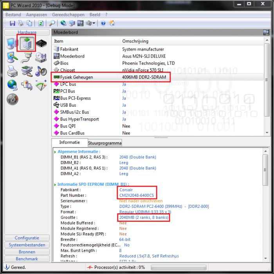Click upper list scrollbar up arrow
Image resolution: width=274 pixels, height=274 pixels.
pyautogui.click(x=267, y=40)
